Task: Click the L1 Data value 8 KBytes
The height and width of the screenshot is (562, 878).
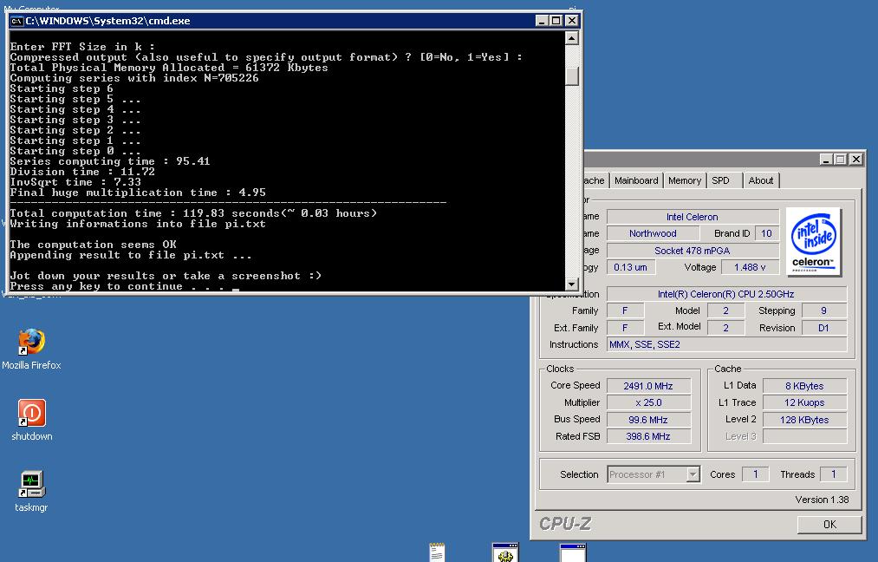Action: point(804,386)
